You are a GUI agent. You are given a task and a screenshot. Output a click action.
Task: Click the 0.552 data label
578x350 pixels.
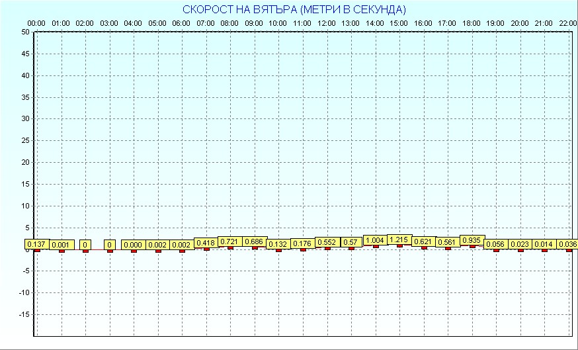click(327, 242)
